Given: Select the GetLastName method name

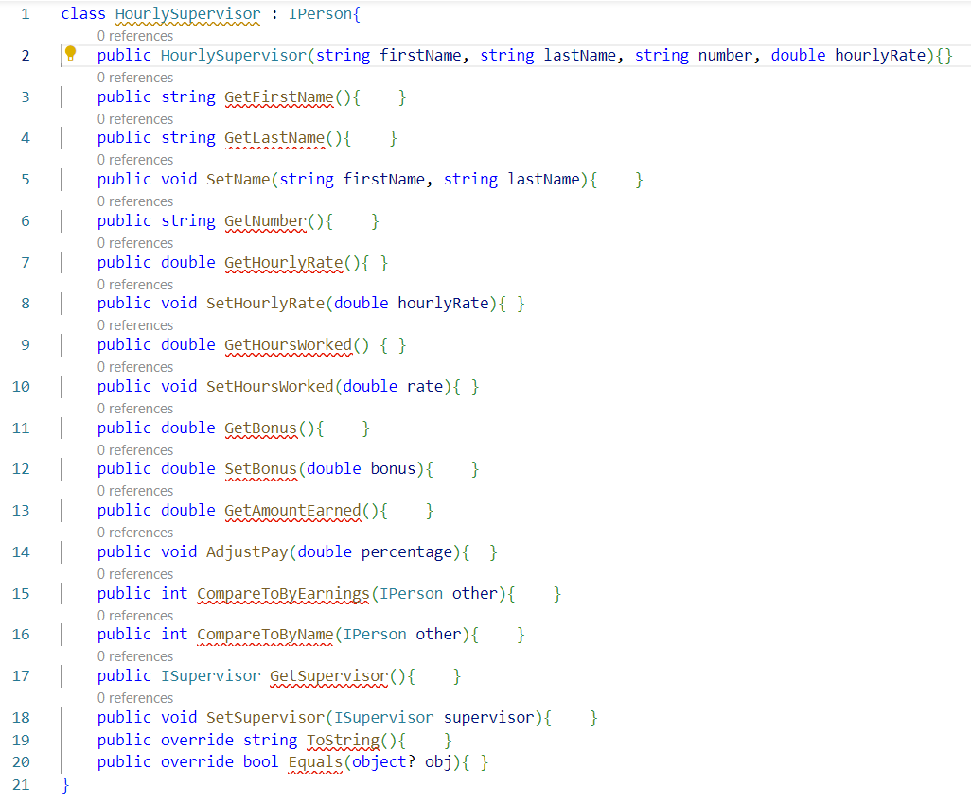Looking at the screenshot, I should click(x=274, y=137).
